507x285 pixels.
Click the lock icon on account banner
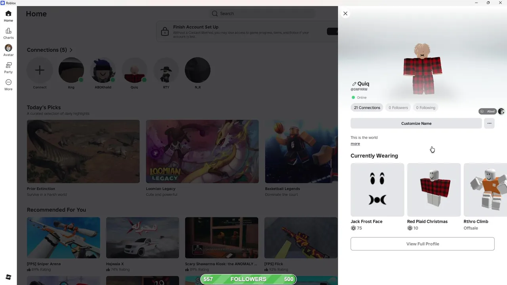pyautogui.click(x=164, y=32)
